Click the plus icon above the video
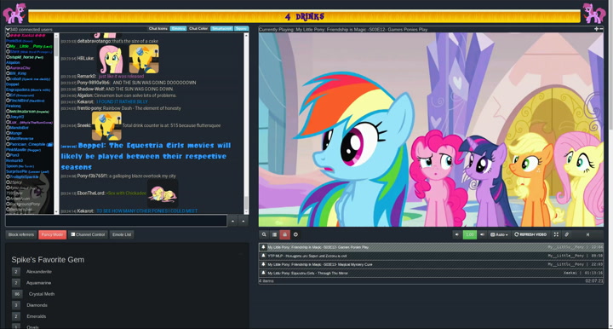Image resolution: width=613 pixels, height=329 pixels. [x=596, y=29]
